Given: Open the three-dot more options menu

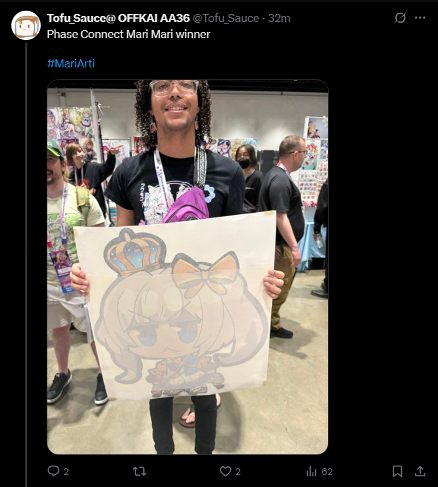Looking at the screenshot, I should pyautogui.click(x=420, y=18).
